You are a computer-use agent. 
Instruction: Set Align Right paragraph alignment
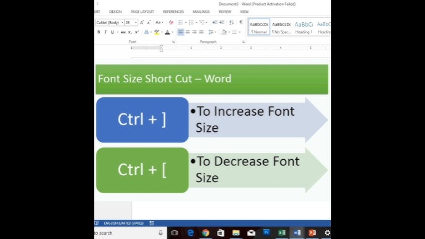pos(195,32)
